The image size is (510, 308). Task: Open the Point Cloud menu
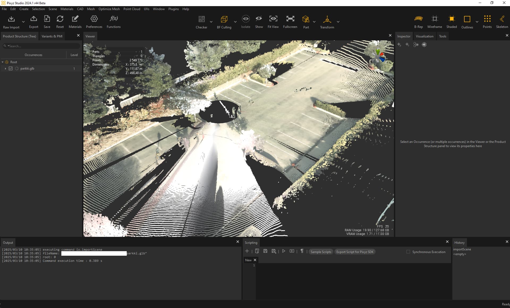point(132,9)
